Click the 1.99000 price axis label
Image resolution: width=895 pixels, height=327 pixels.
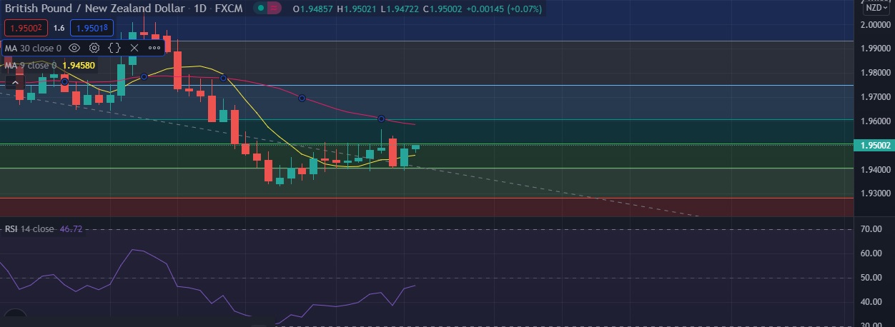pos(875,49)
